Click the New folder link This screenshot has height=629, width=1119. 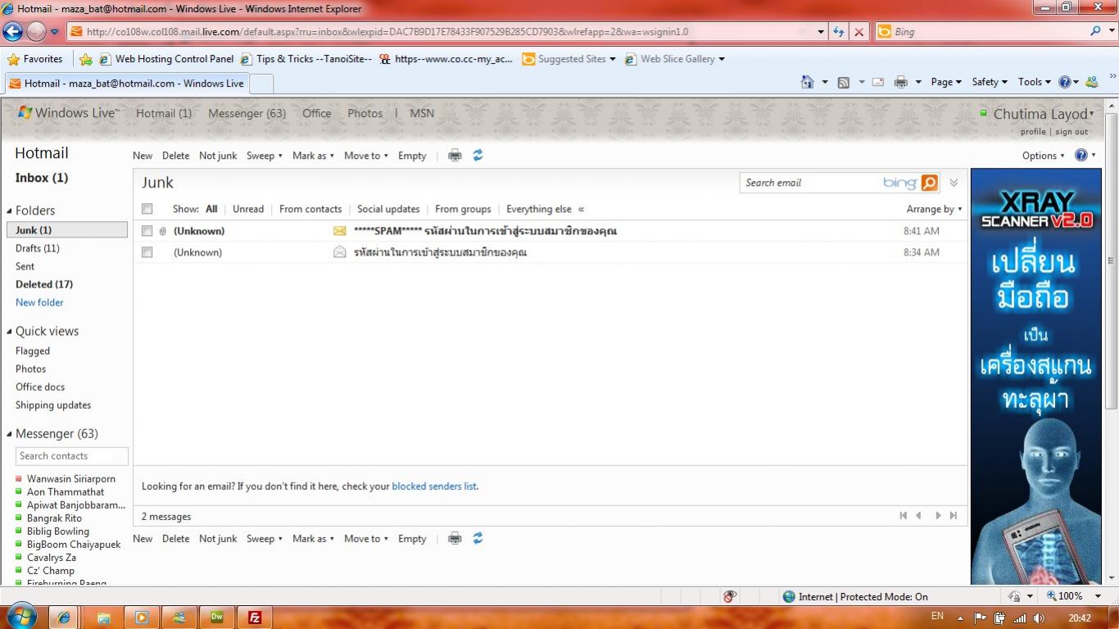(39, 302)
